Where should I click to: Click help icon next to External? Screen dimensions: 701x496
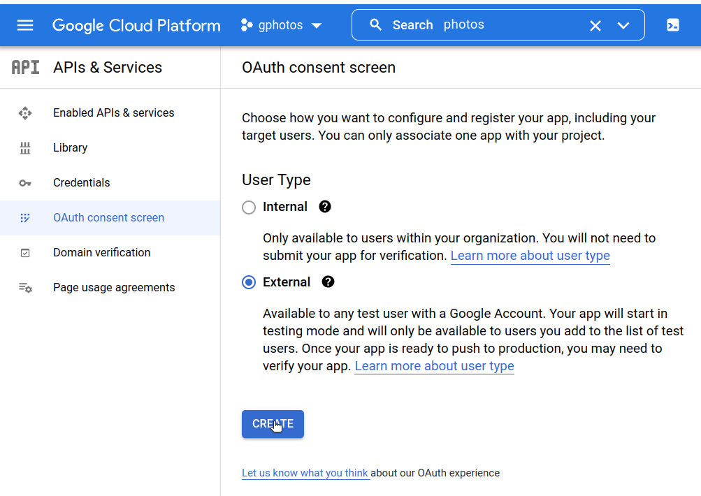click(x=328, y=282)
